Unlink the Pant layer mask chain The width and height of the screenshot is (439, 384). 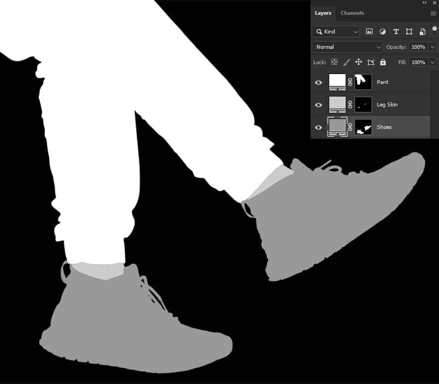tap(350, 82)
